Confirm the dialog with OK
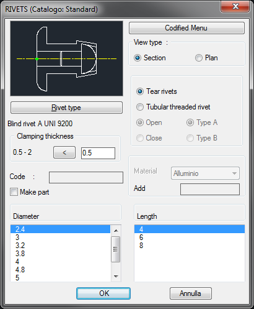254x309 pixels. [x=103, y=293]
